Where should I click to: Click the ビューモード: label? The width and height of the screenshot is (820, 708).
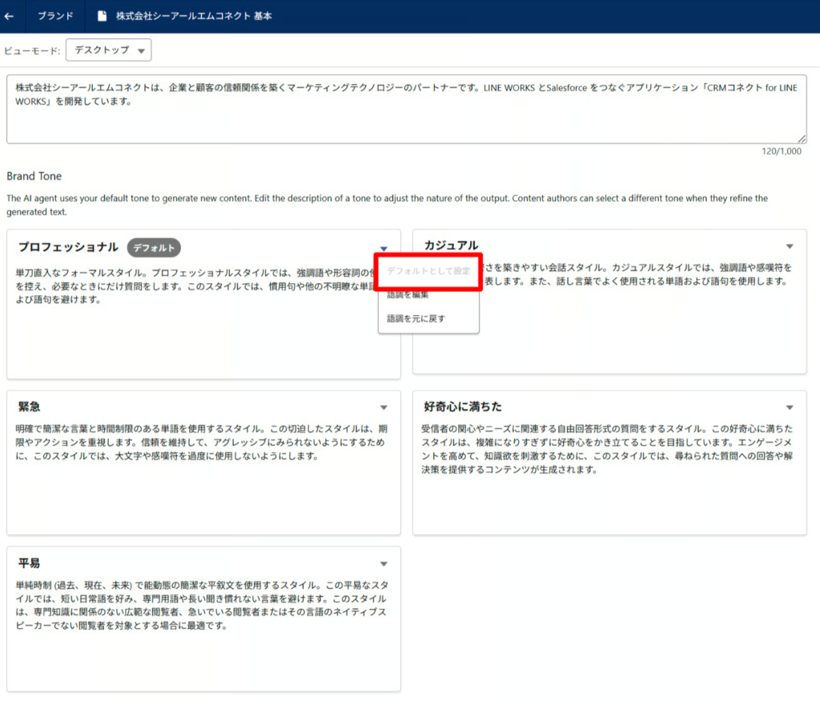coord(32,50)
